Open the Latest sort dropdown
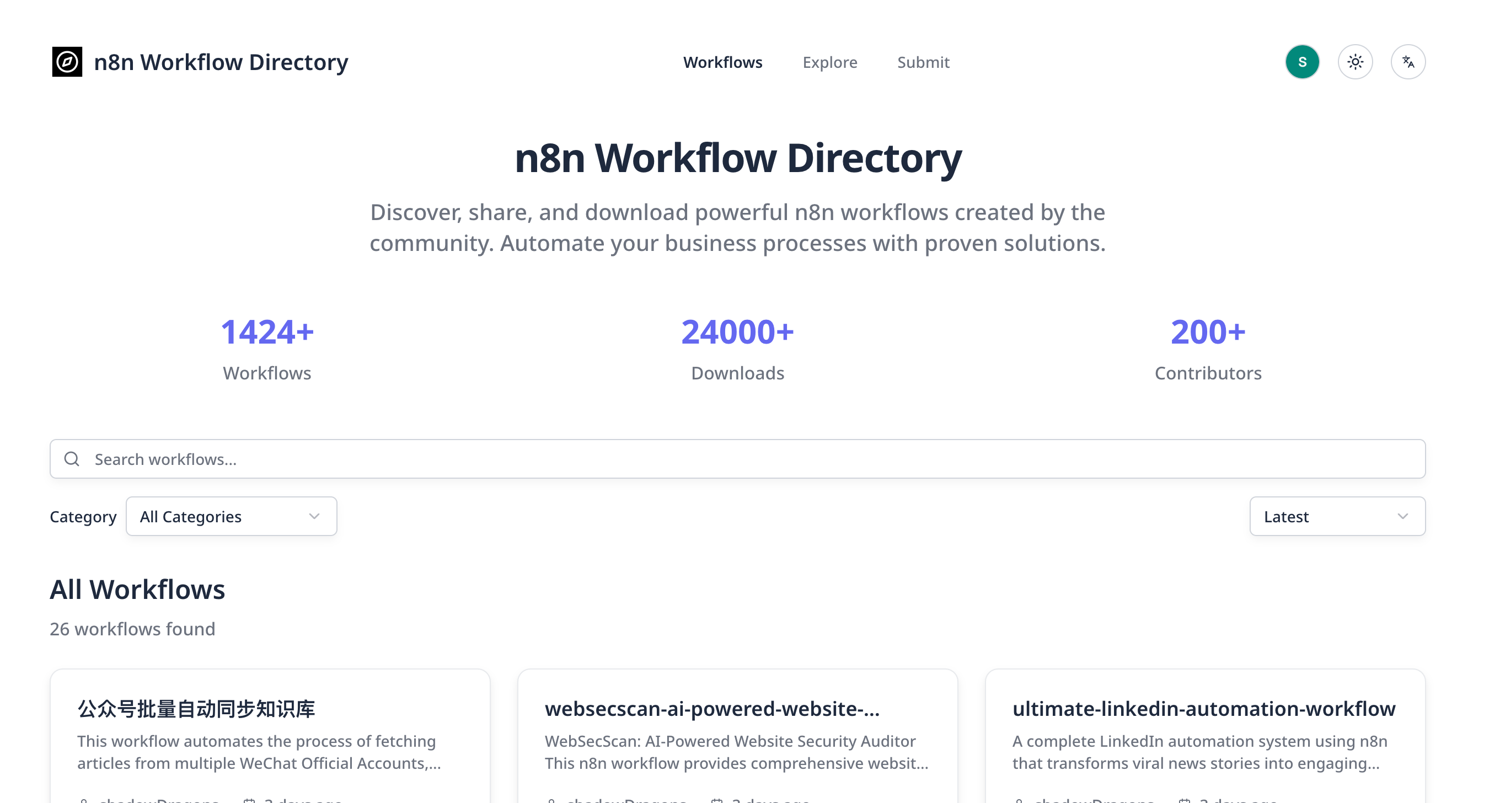 coord(1336,516)
